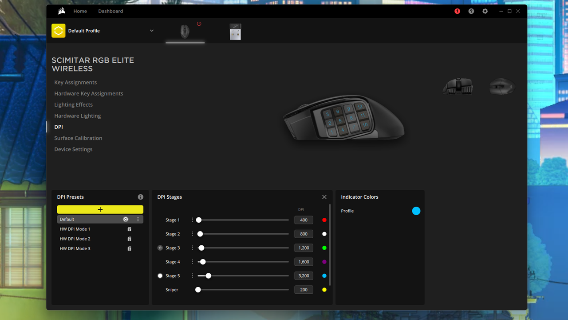Change the Profile indicator blue color swatch
The image size is (568, 320).
coord(416,211)
